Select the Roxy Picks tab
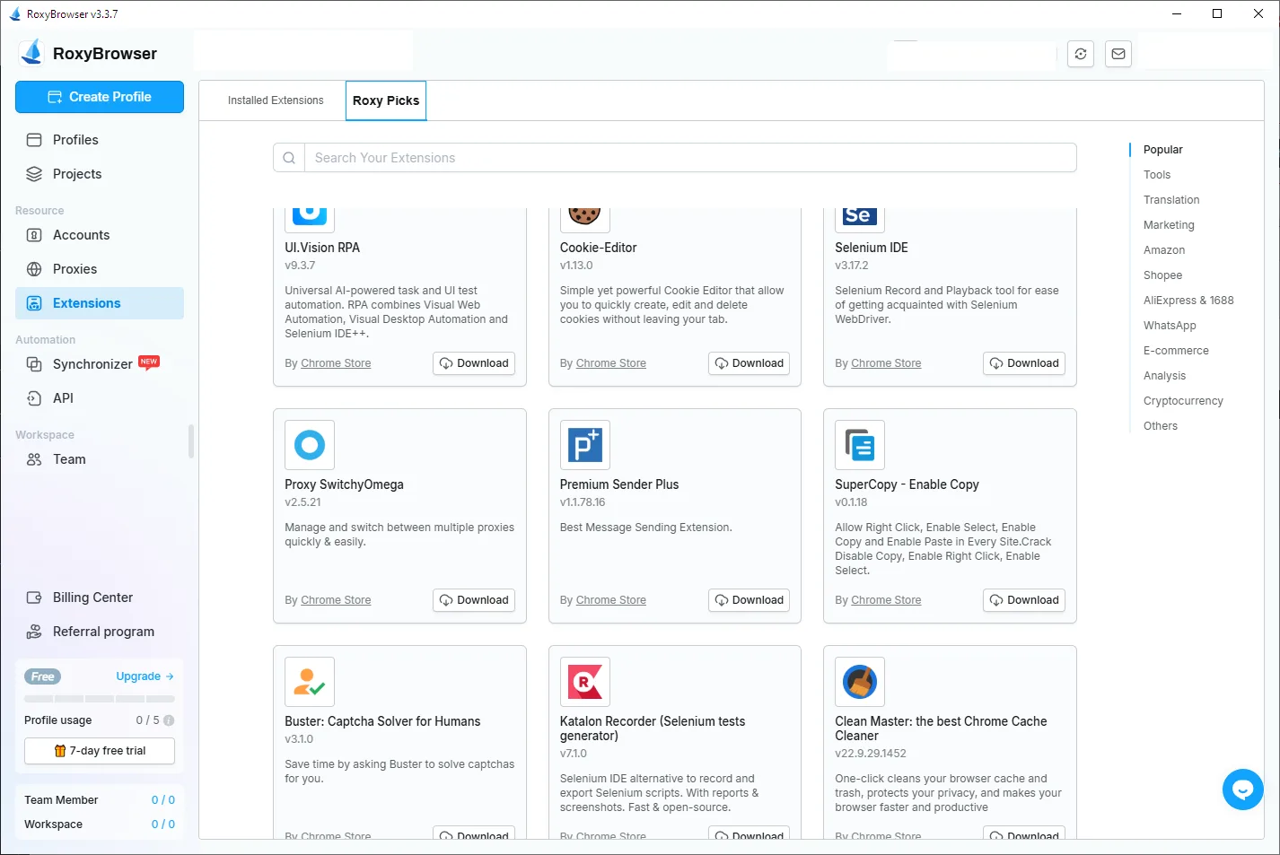1280x855 pixels. pos(386,100)
